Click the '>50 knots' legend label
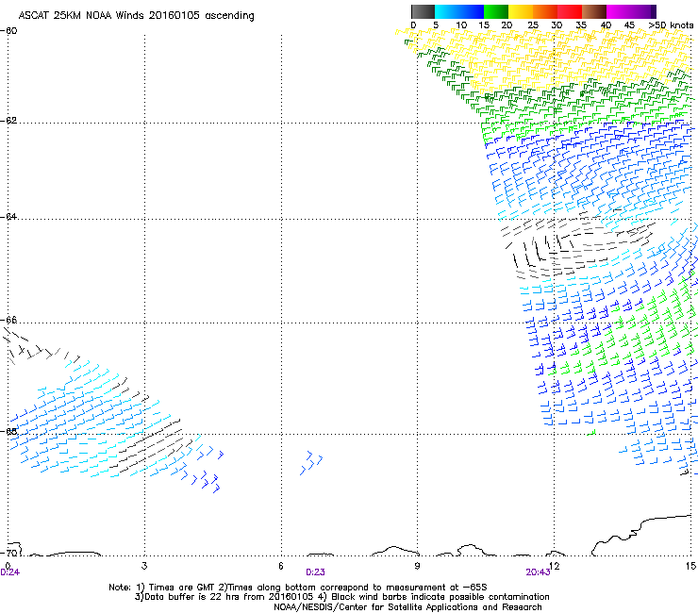 tap(671, 25)
